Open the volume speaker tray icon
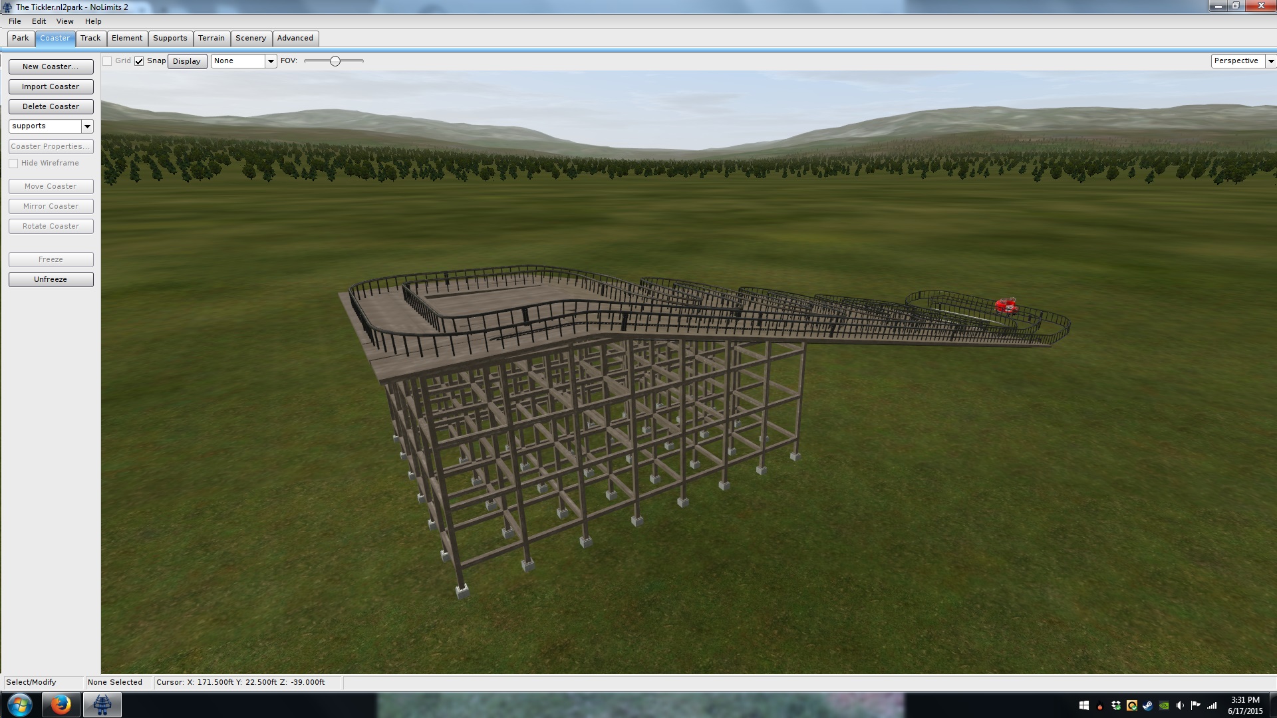The height and width of the screenshot is (718, 1277). [x=1180, y=705]
